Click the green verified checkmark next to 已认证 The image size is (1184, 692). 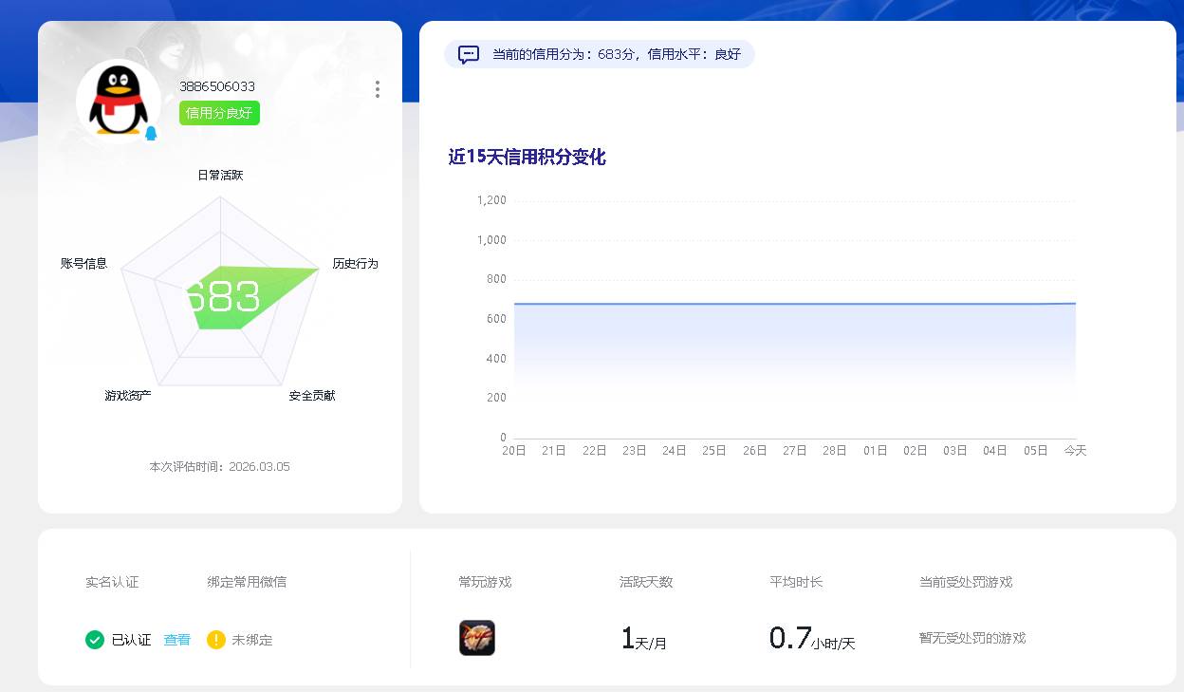click(x=94, y=640)
